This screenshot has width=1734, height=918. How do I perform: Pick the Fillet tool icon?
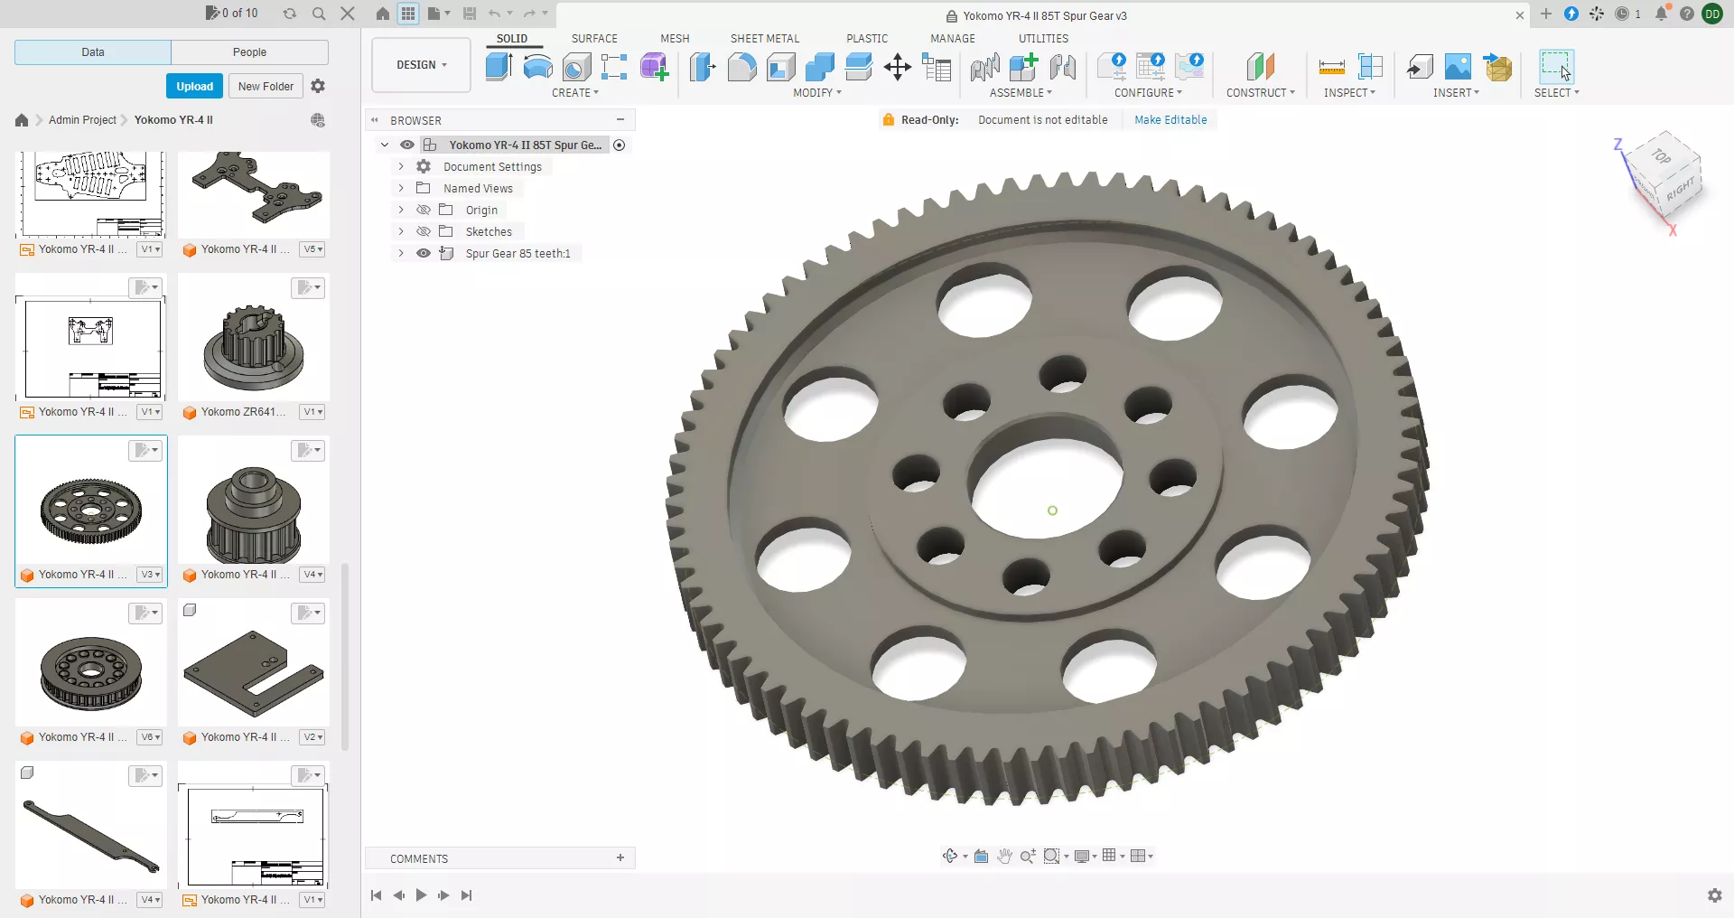[x=741, y=67]
